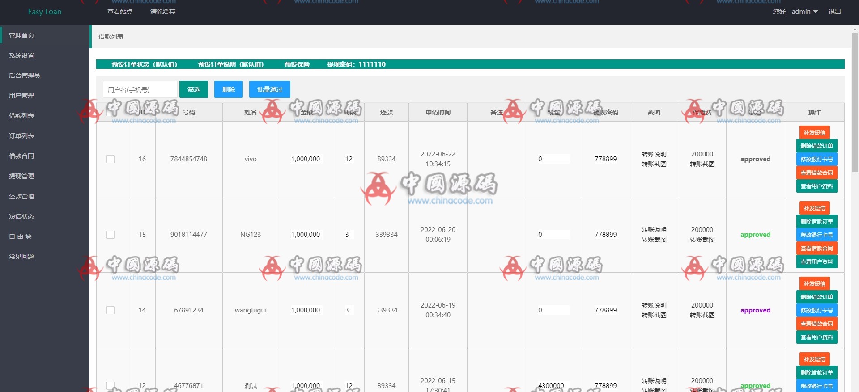This screenshot has height=392, width=859.
Task: Check the row checkbox for wangfugui
Action: [111, 310]
